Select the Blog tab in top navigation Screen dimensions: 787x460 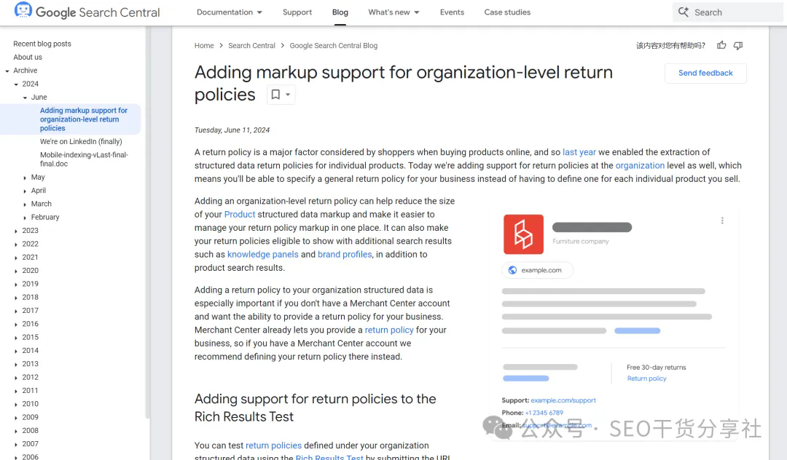point(340,12)
